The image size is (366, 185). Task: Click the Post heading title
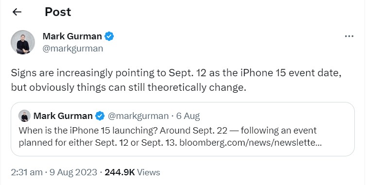pyautogui.click(x=58, y=12)
